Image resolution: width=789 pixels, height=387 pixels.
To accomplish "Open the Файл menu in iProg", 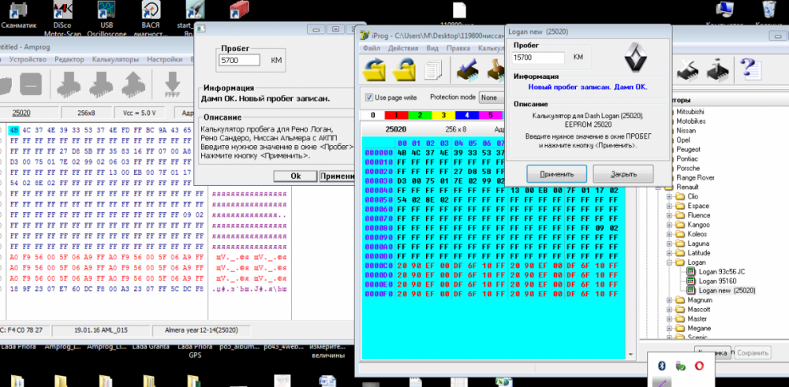I will [x=371, y=48].
